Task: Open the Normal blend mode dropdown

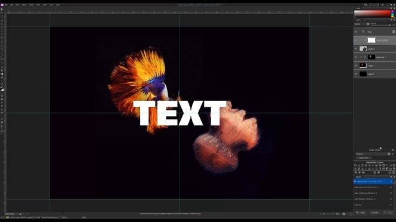Action: (x=362, y=24)
